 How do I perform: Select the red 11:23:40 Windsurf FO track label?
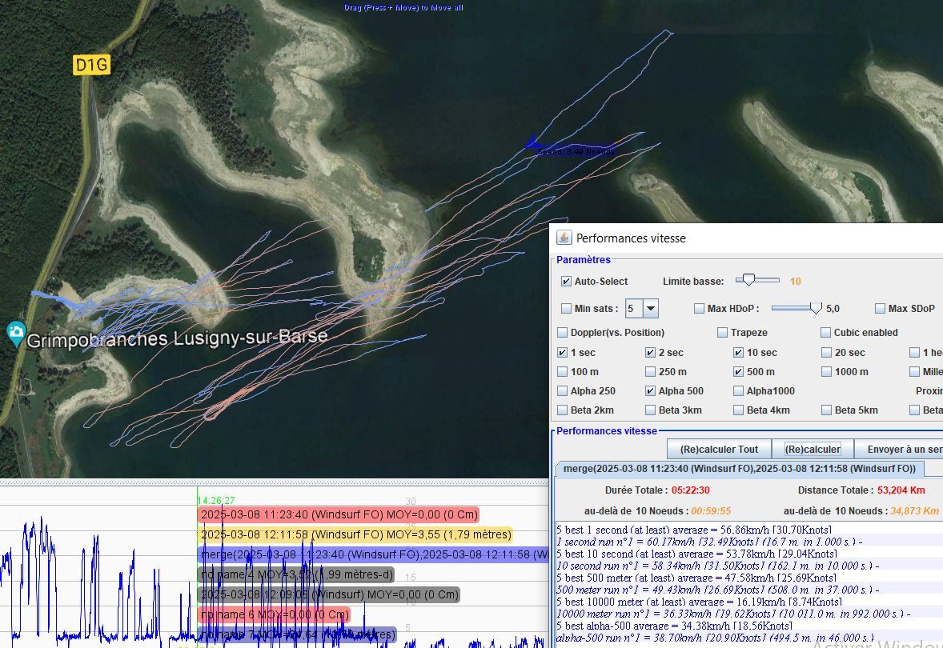pos(339,514)
